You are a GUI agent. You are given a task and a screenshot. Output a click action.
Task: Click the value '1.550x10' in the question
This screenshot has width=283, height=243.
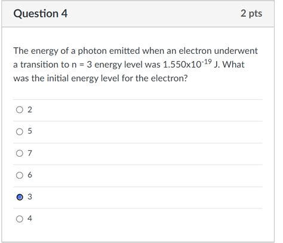[x=182, y=65]
